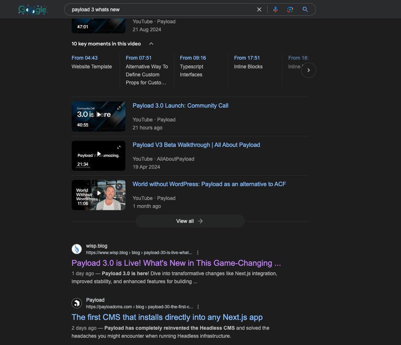The width and height of the screenshot is (401, 345).
Task: Click the YouTube · AllAboutPayload source text
Action: click(x=163, y=159)
